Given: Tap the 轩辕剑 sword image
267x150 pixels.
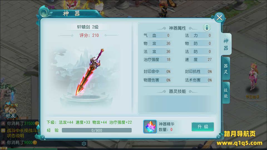Looking at the screenshot, I should point(90,72).
